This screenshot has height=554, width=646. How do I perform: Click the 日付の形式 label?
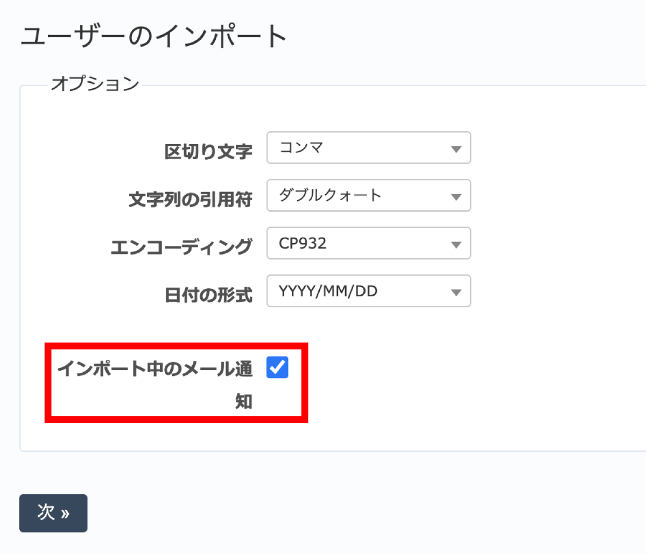click(208, 295)
